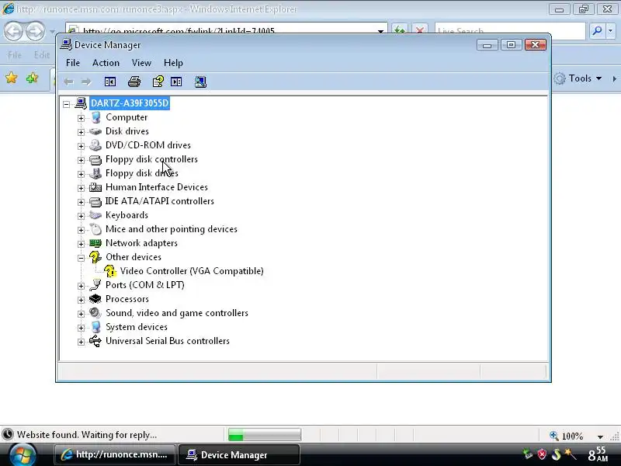Select the Mice and other pointing devices label
The image size is (621, 466).
coord(172,229)
